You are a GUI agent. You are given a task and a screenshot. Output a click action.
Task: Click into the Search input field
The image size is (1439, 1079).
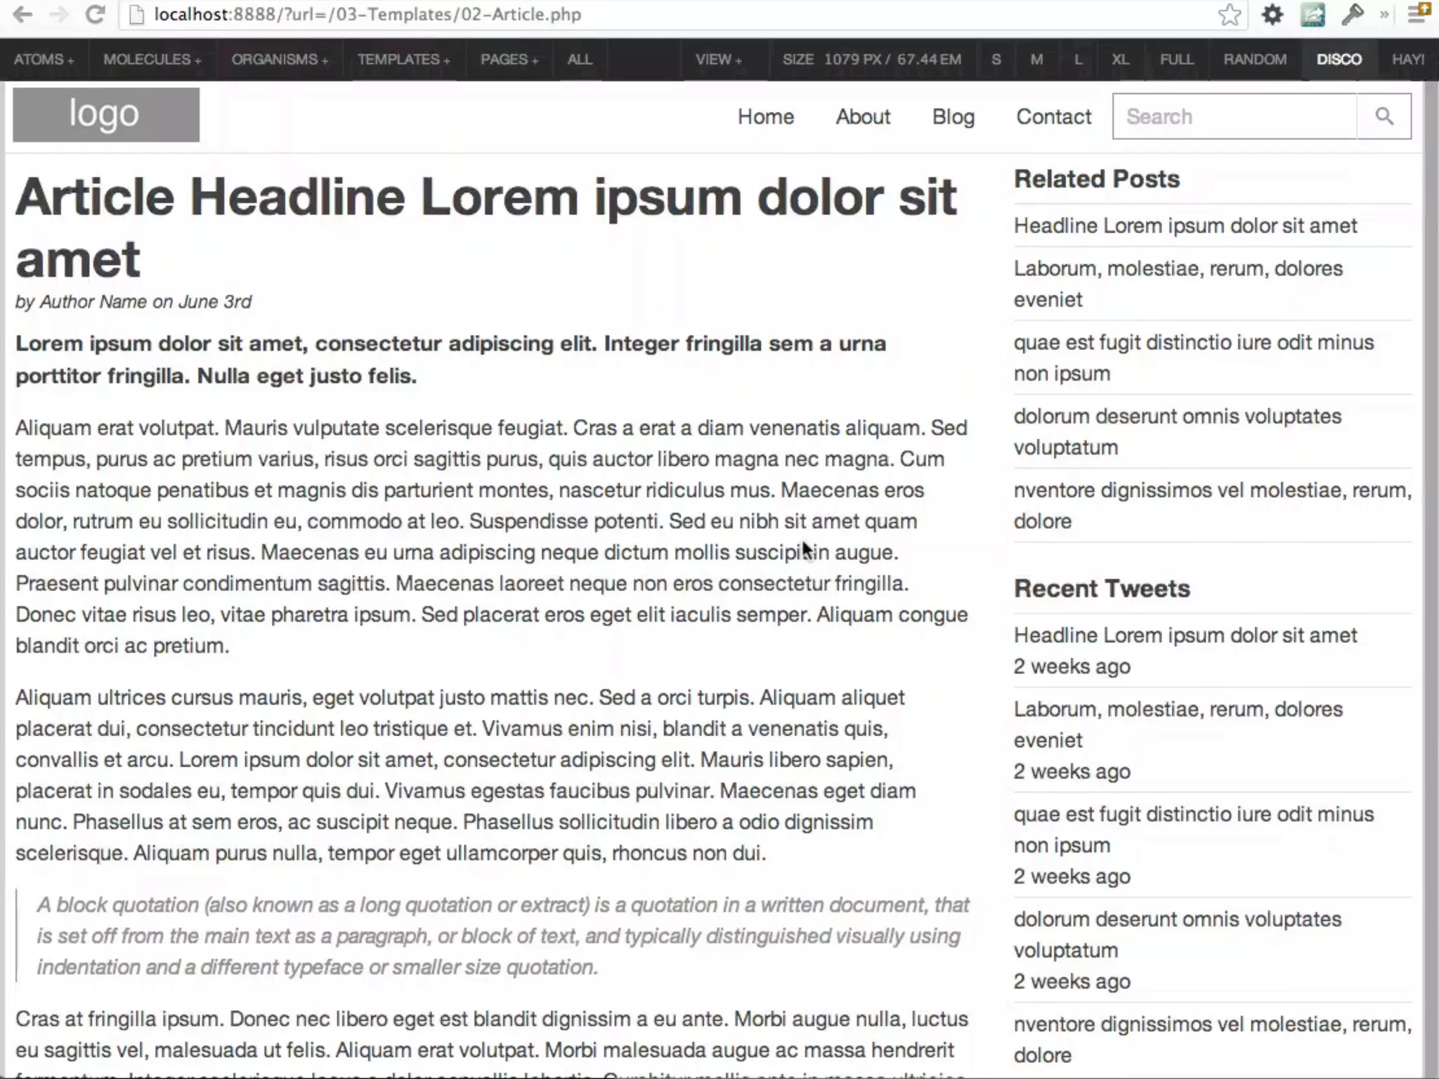tap(1234, 117)
